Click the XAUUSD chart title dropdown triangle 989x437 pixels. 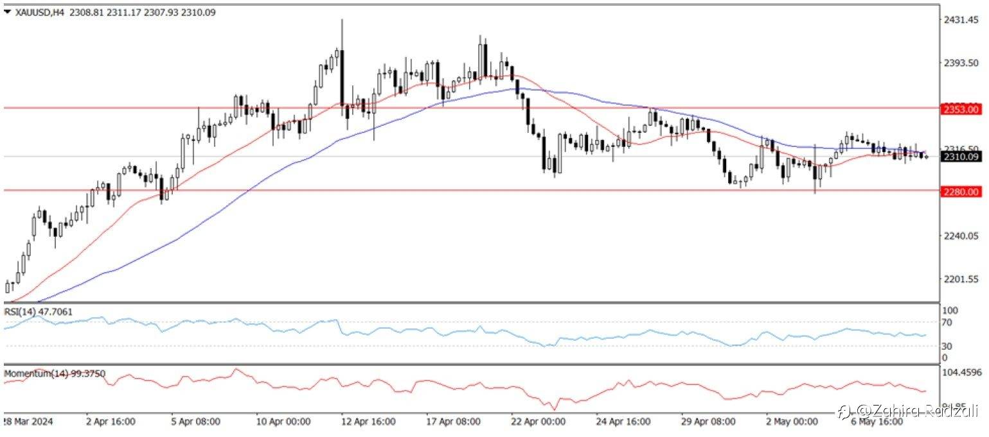[6, 12]
